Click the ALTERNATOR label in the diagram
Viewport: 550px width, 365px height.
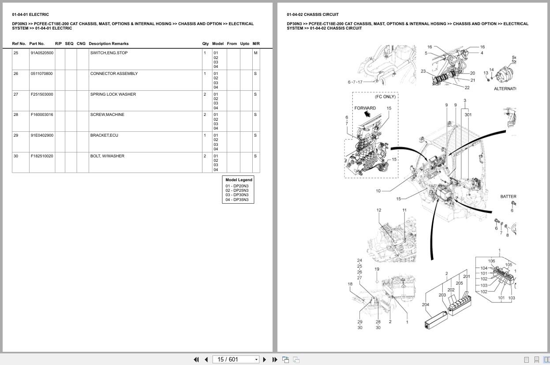pyautogui.click(x=505, y=89)
